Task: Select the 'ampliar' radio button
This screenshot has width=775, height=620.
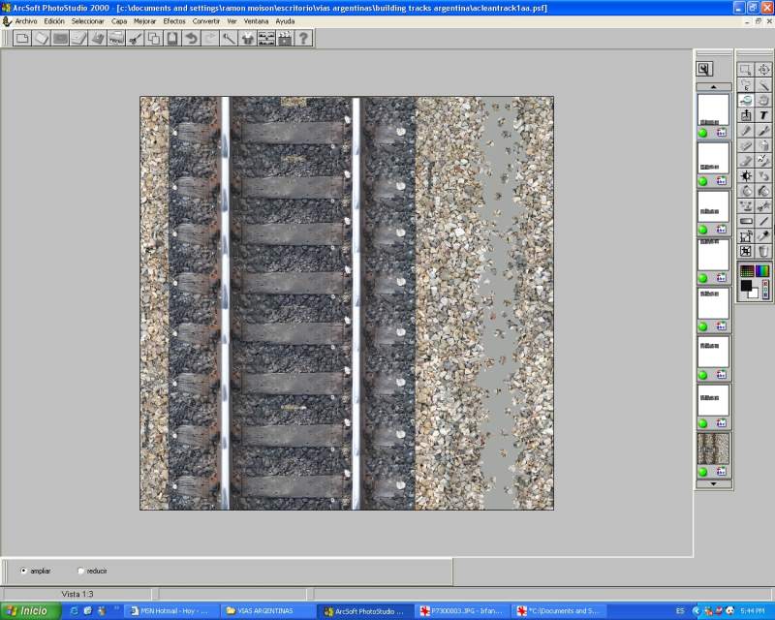Action: tap(24, 571)
